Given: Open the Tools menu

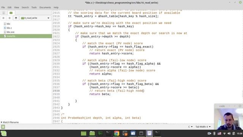Looking at the screenshot, I should pos(34,7).
